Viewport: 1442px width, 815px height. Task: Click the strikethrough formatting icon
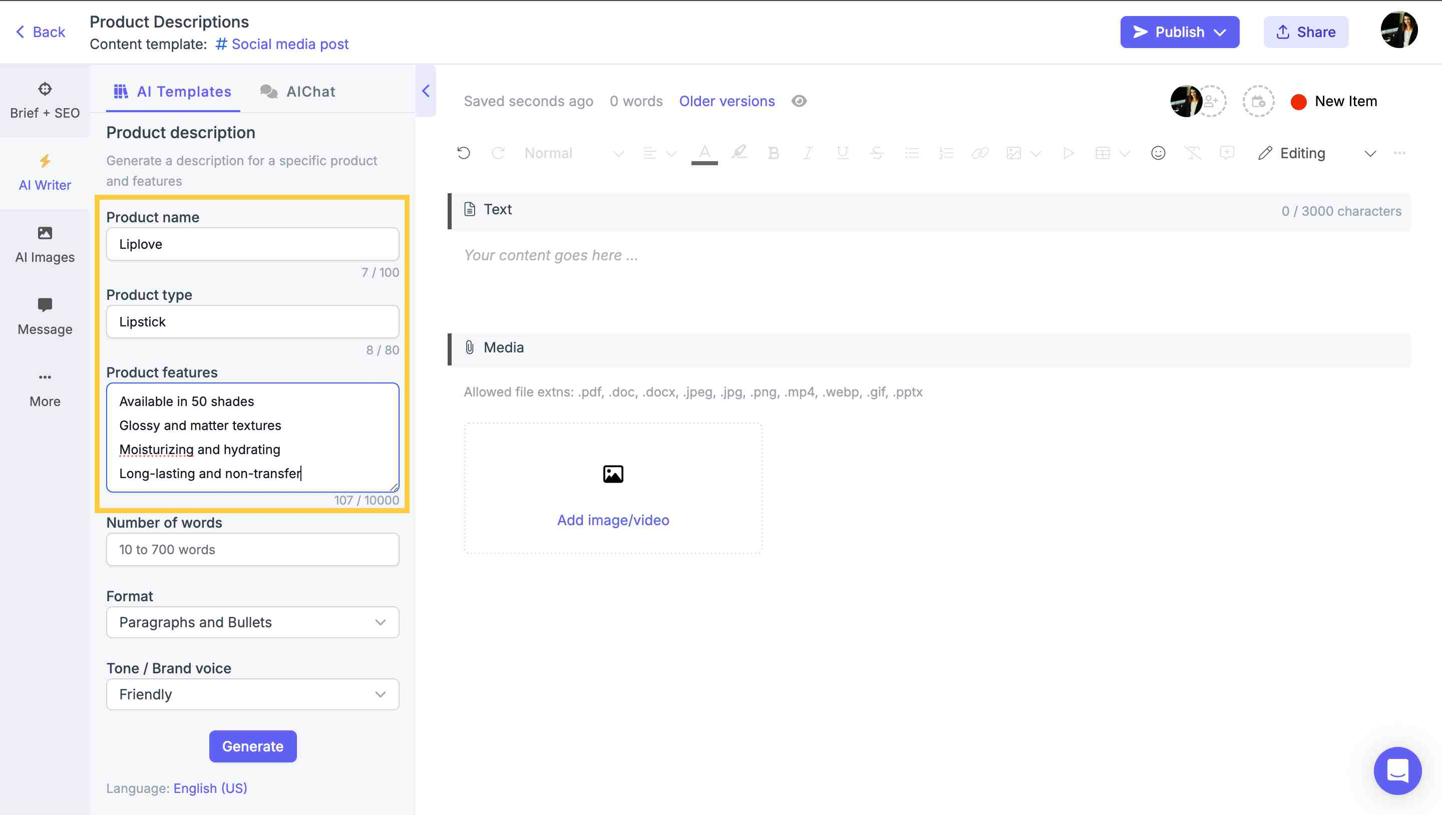point(874,153)
